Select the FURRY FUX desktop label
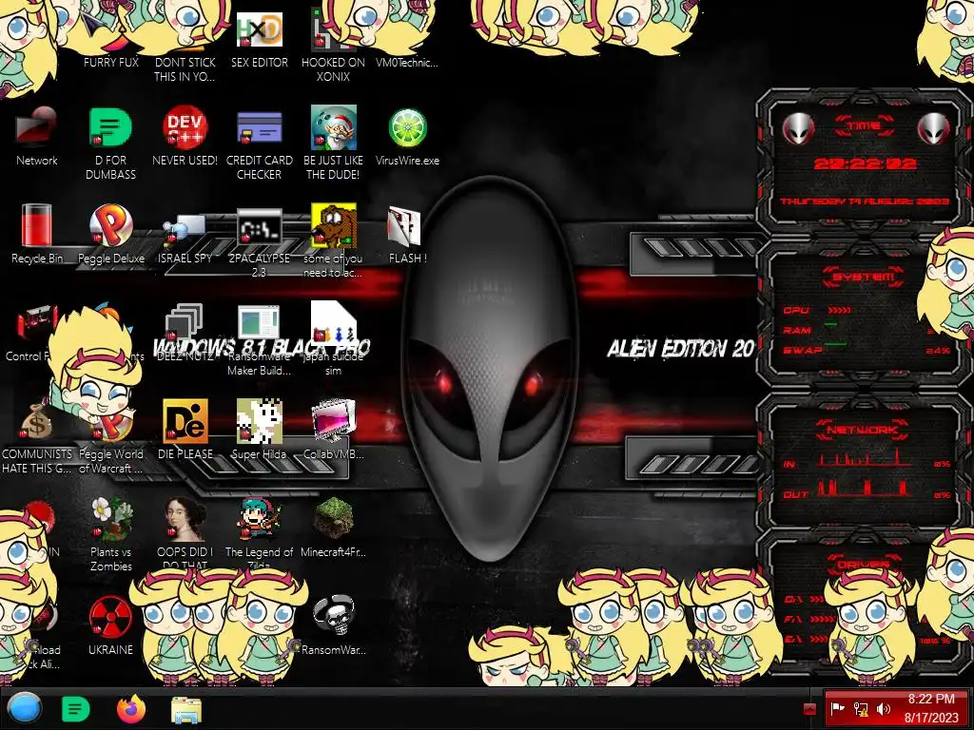Viewport: 974px width, 730px height. [110, 63]
